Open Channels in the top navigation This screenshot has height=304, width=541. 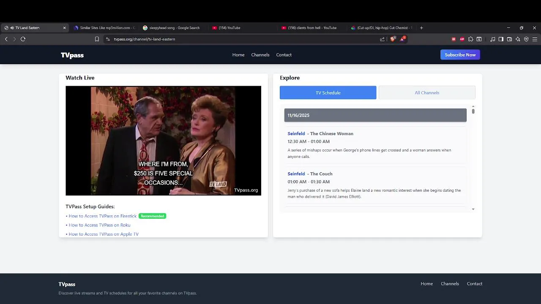[x=260, y=55]
